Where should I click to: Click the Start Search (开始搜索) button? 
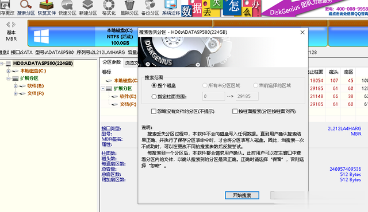(x=242, y=195)
